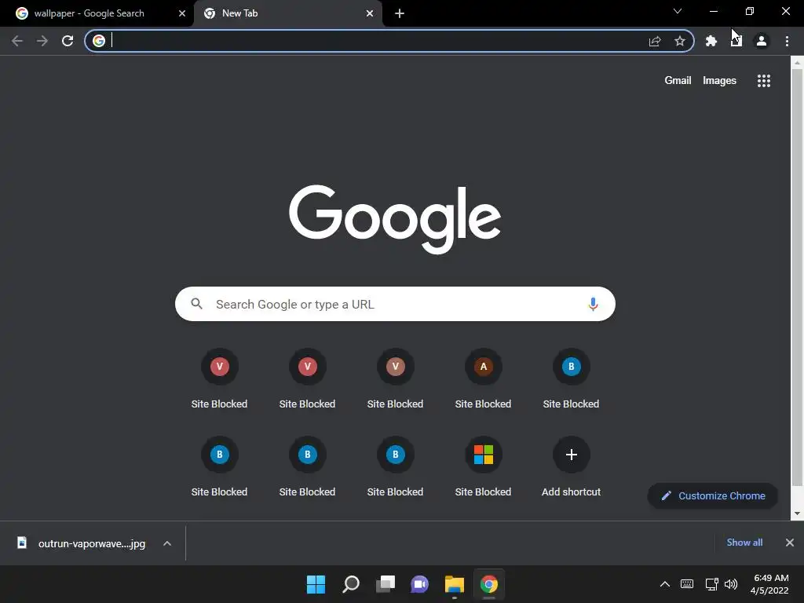Close the wallpaper - Google Search tab
Viewport: 804px width, 603px height.
click(182, 13)
